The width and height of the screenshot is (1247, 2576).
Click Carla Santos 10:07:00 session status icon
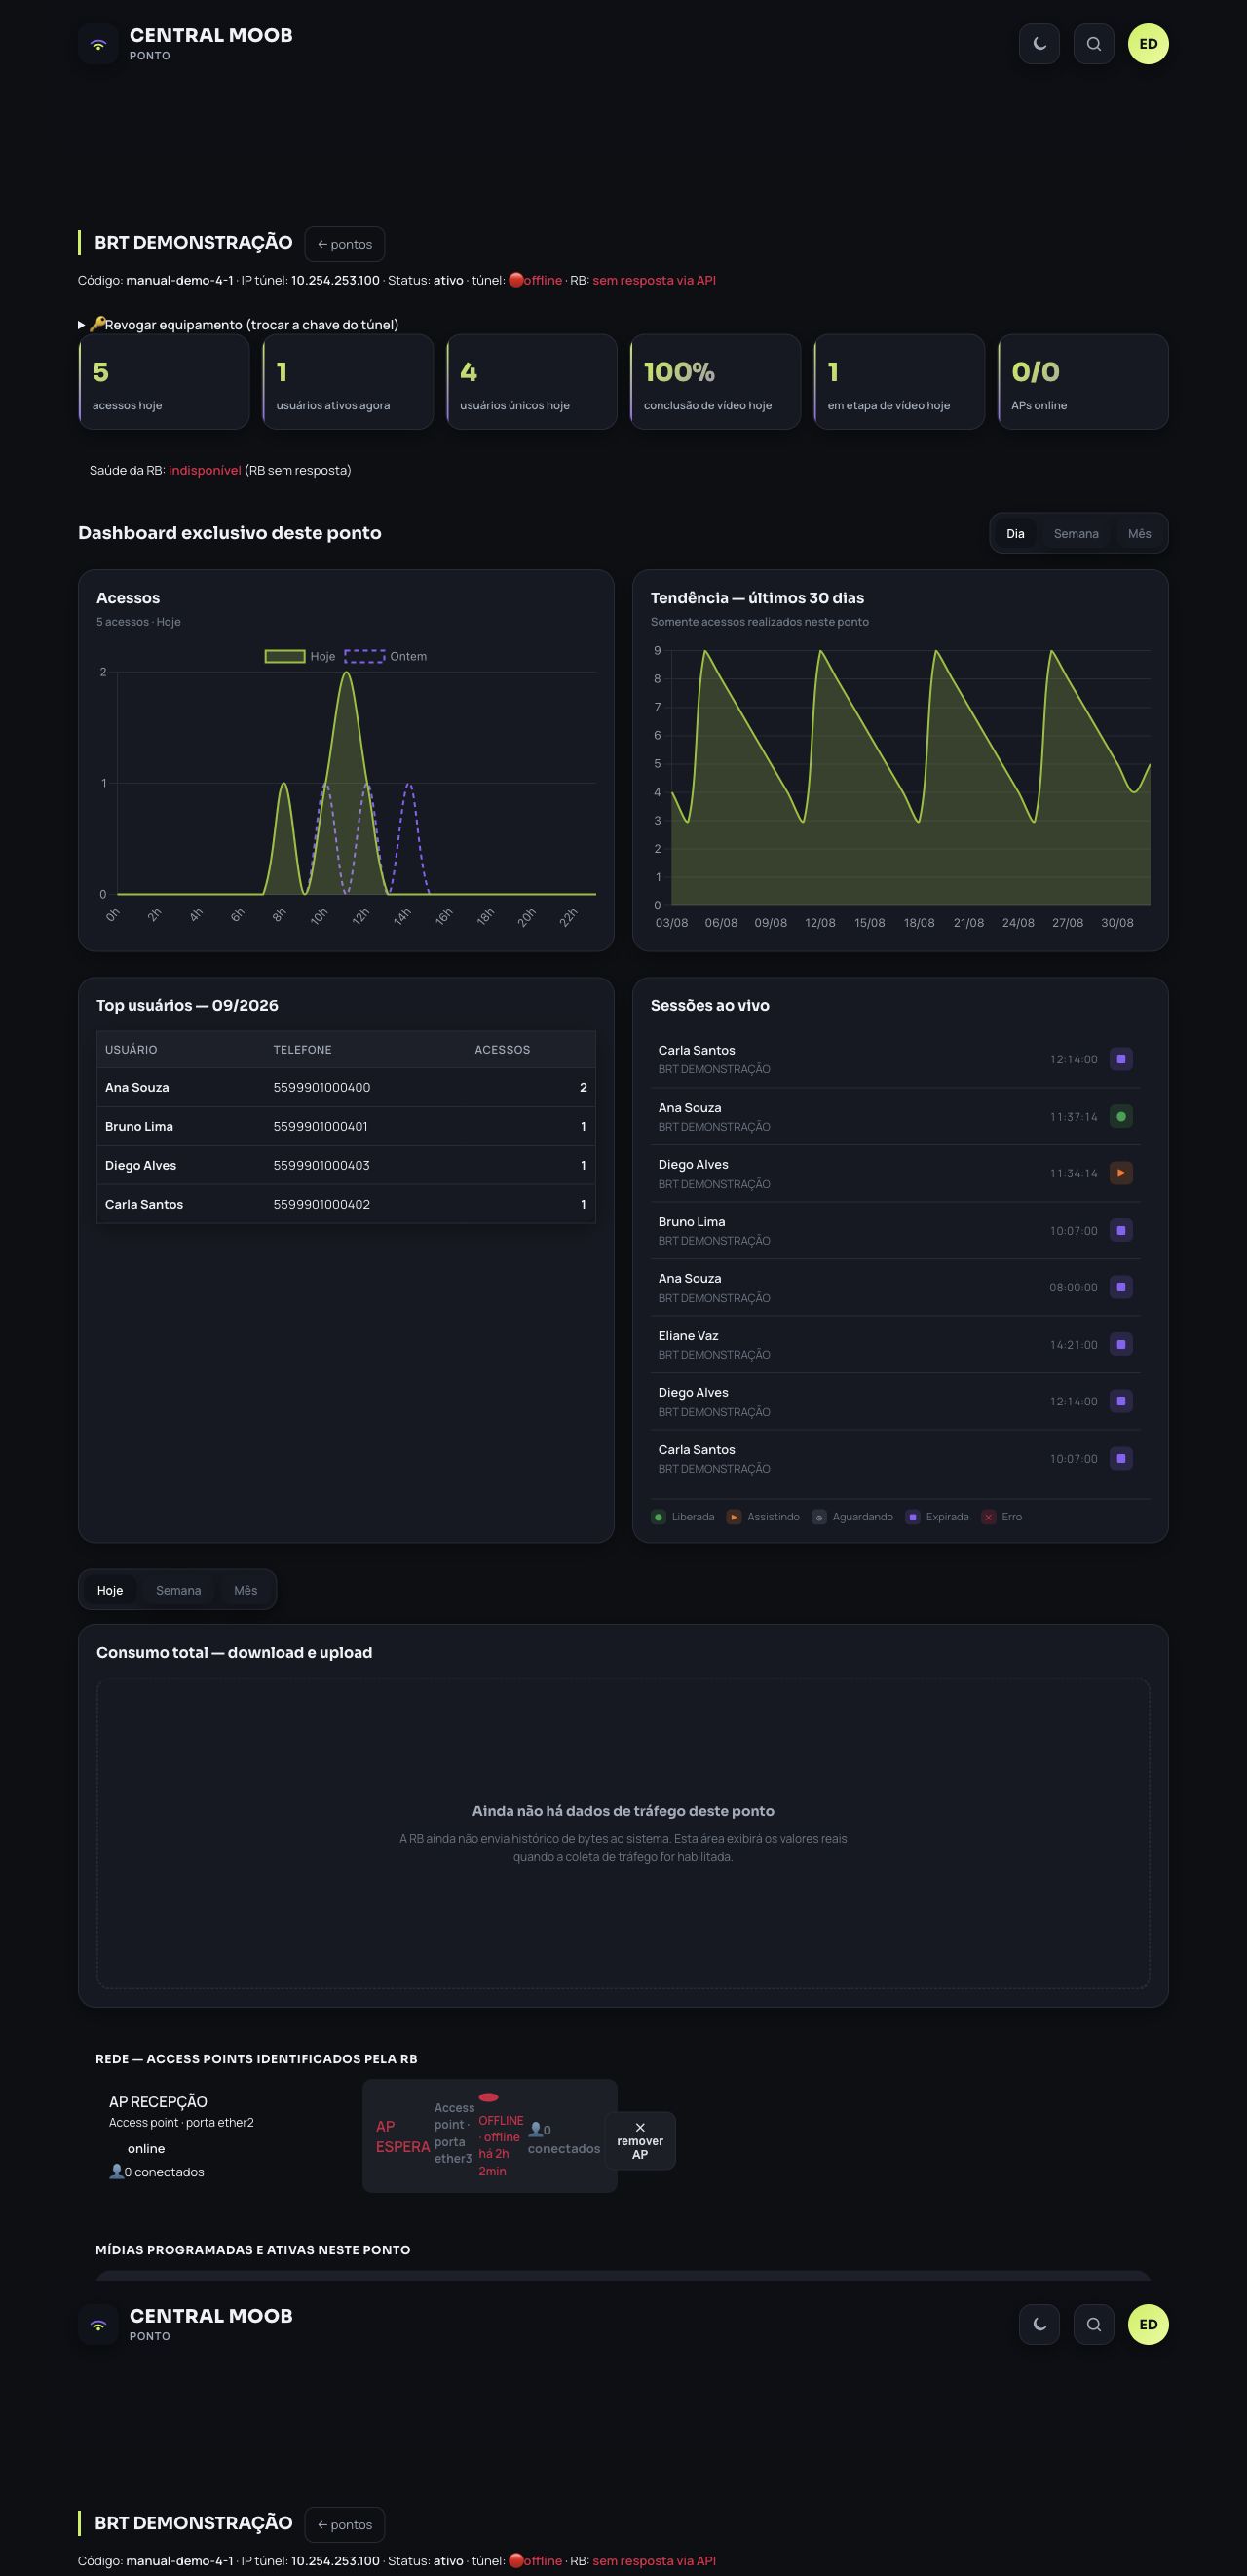click(1121, 1459)
